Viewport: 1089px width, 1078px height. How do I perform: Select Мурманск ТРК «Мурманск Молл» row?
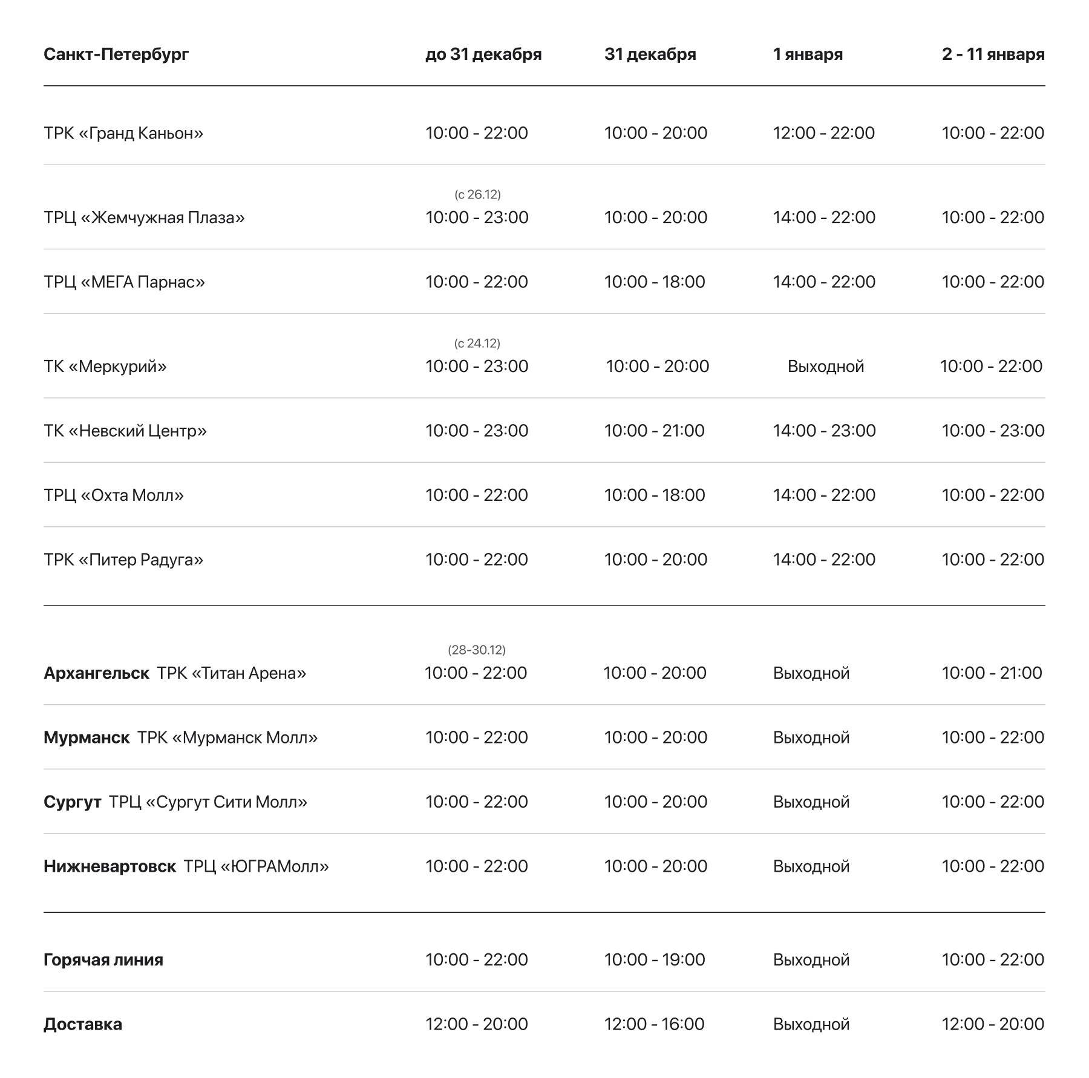[180, 737]
